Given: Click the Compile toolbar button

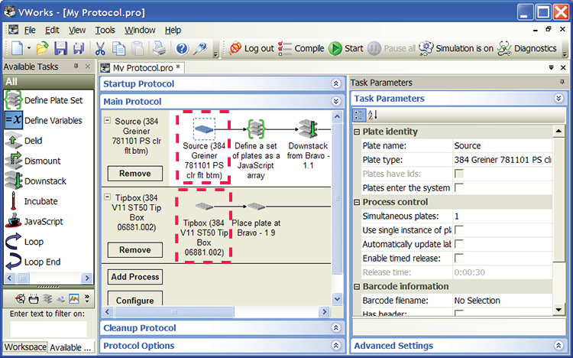Looking at the screenshot, I should [301, 48].
